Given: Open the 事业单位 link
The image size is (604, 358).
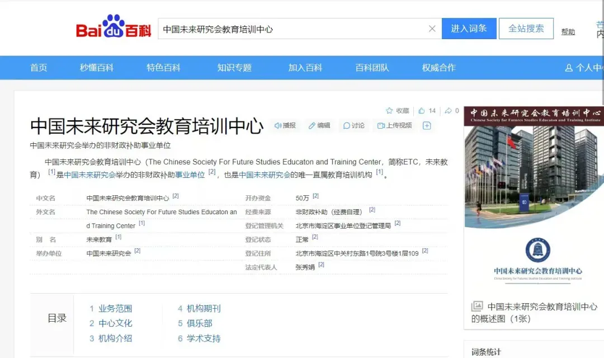Looking at the screenshot, I should (190, 175).
